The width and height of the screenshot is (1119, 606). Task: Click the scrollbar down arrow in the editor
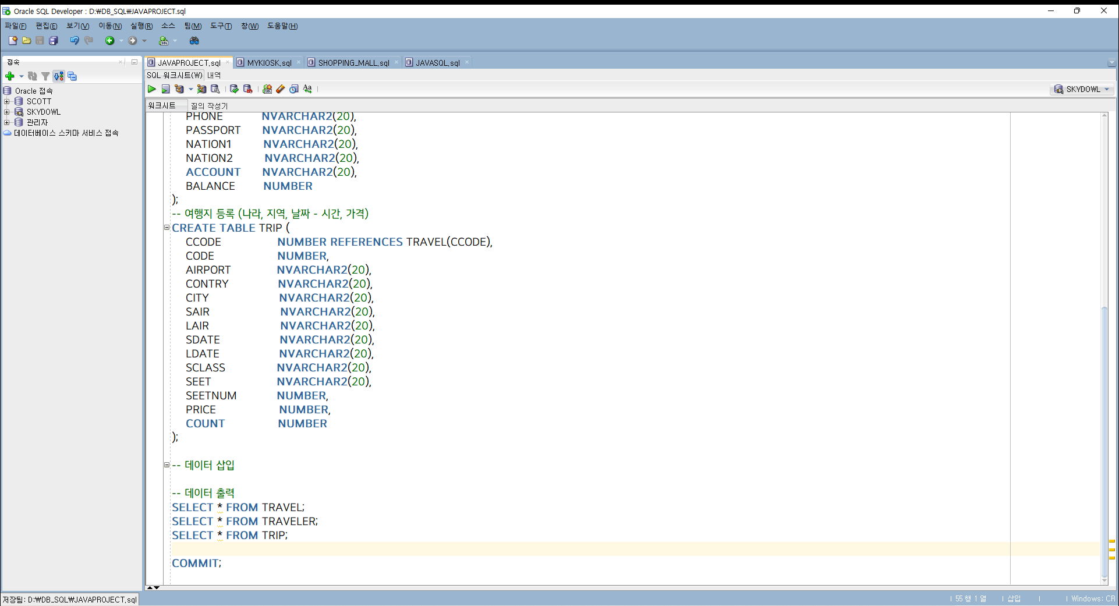point(1104,580)
